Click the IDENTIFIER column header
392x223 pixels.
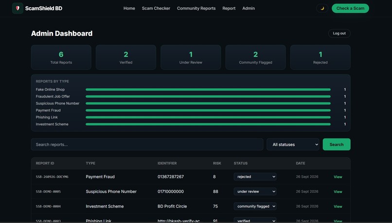[x=167, y=163]
